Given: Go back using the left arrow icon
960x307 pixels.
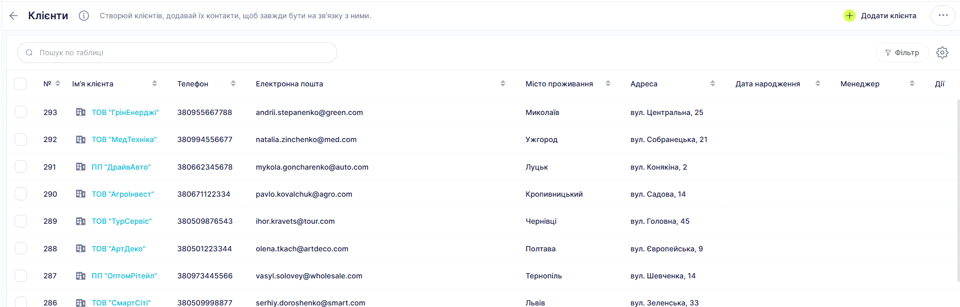Looking at the screenshot, I should 14,16.
